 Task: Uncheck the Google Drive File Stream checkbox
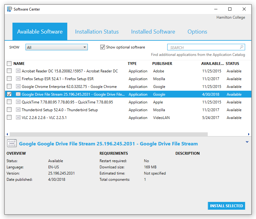(x=9, y=94)
